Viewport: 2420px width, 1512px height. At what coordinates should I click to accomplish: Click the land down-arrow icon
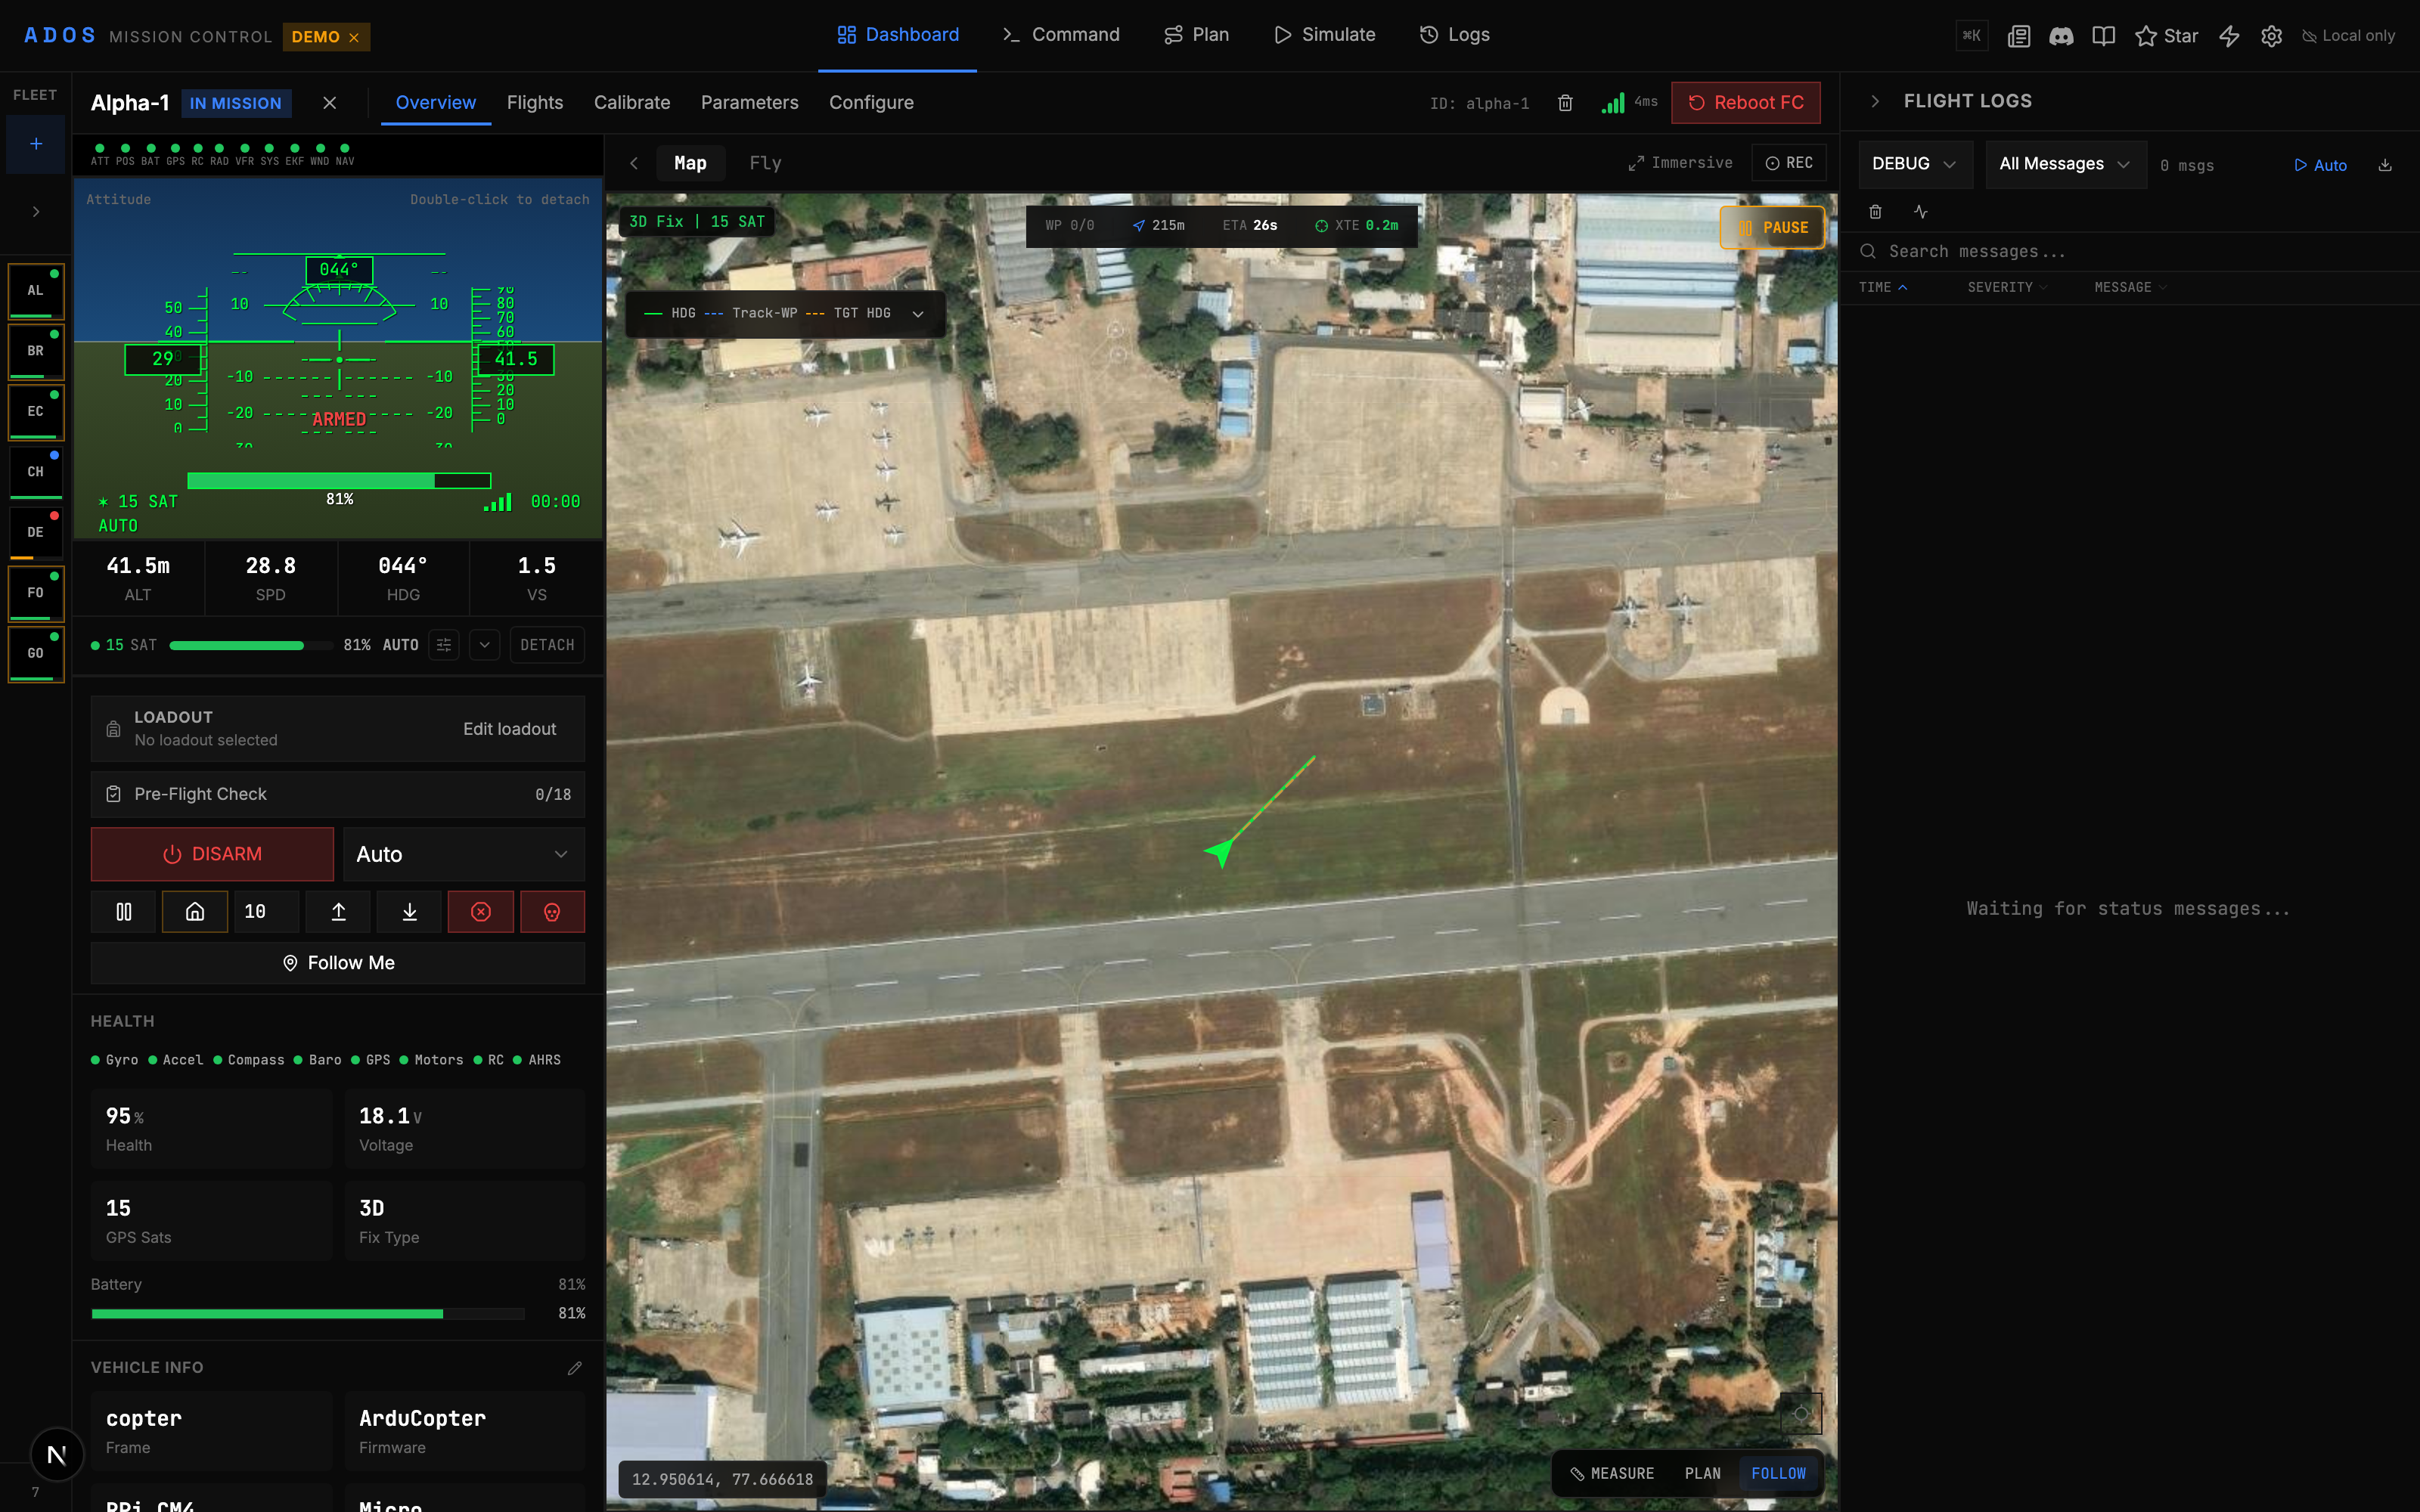[409, 911]
